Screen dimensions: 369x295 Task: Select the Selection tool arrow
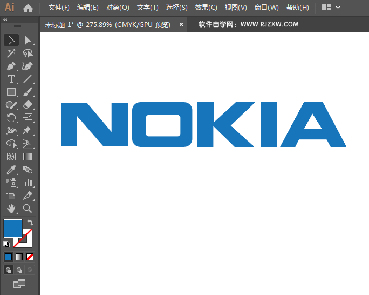coord(11,41)
